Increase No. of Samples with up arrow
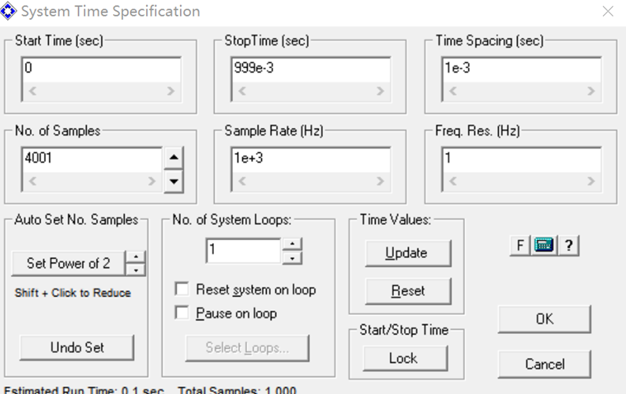Viewport: 626px width, 394px height. coord(174,157)
